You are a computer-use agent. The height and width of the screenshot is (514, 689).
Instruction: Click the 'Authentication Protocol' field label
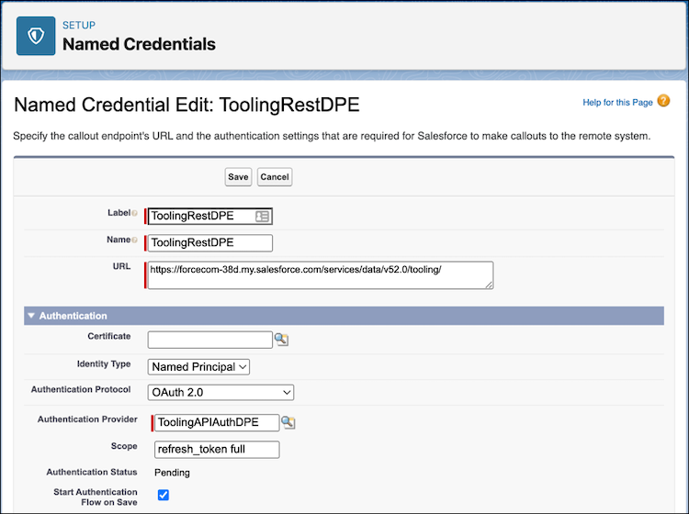click(81, 389)
